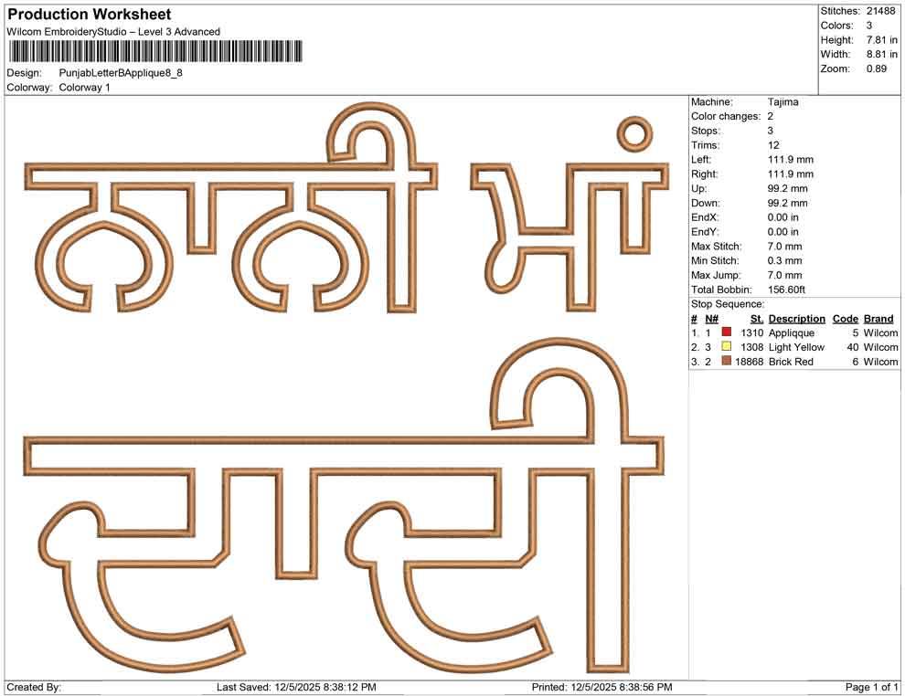The width and height of the screenshot is (905, 696).
Task: Click the Colorway 1 label
Action: (84, 86)
